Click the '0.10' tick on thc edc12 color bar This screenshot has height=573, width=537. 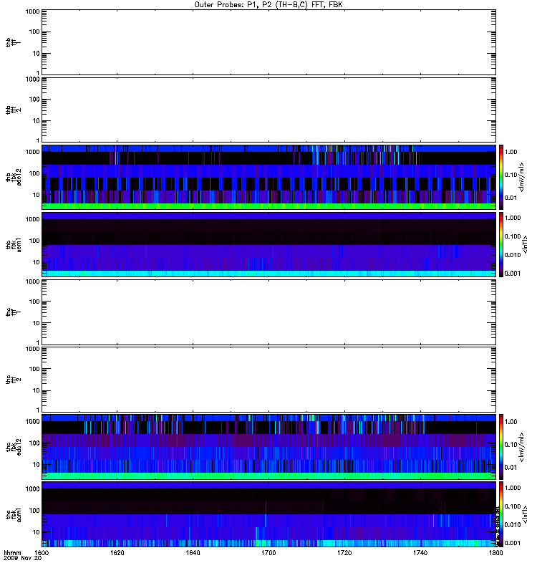click(x=511, y=444)
